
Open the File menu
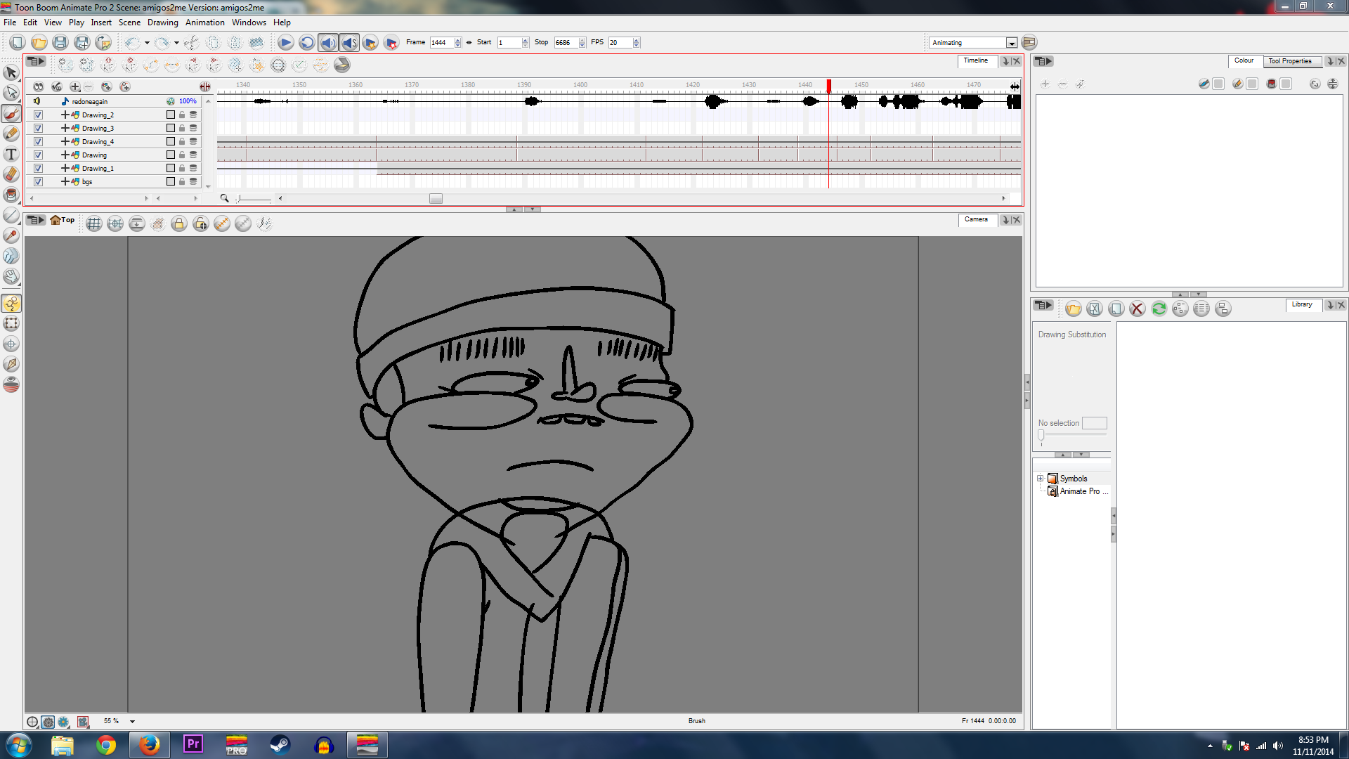point(10,22)
